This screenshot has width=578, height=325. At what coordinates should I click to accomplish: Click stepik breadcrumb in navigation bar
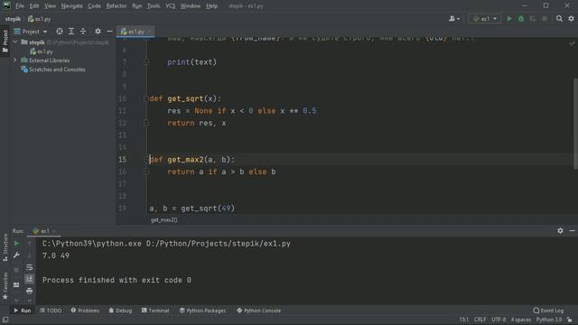click(13, 19)
